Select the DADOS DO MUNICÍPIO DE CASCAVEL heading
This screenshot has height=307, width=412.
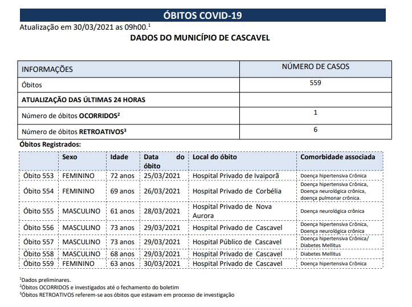coord(200,38)
